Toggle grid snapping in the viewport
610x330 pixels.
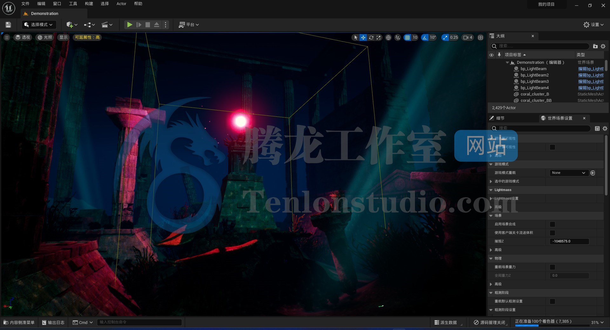407,37
